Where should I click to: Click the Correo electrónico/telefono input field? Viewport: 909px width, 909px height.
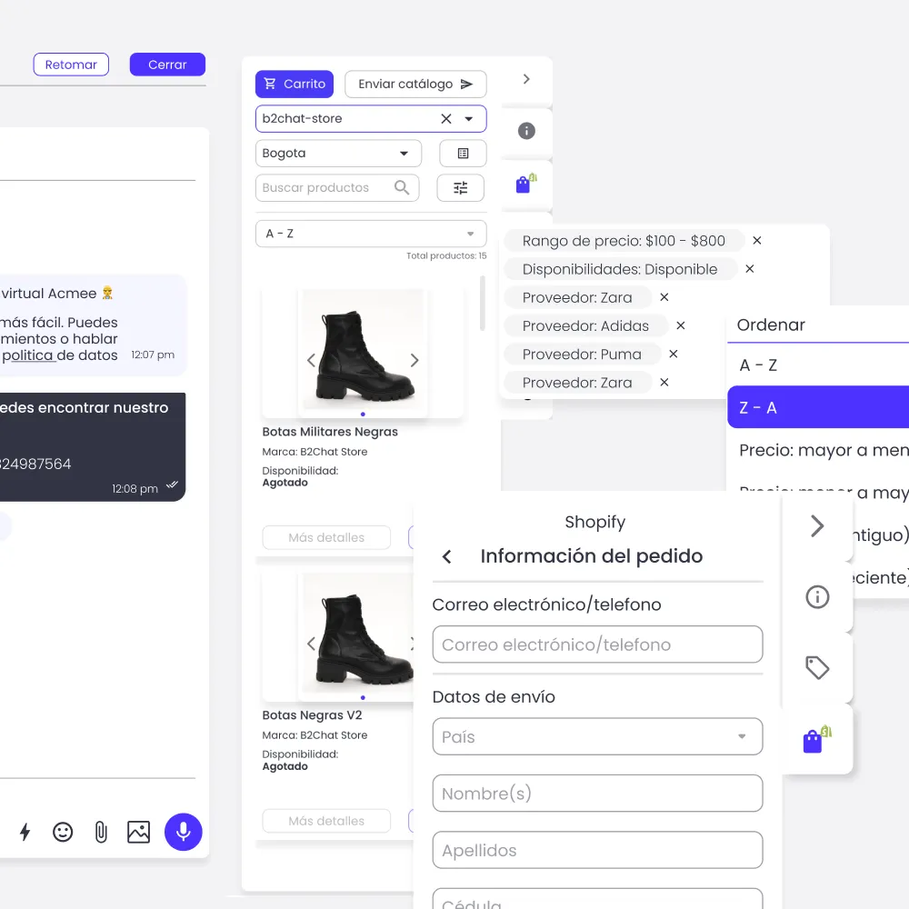[597, 644]
